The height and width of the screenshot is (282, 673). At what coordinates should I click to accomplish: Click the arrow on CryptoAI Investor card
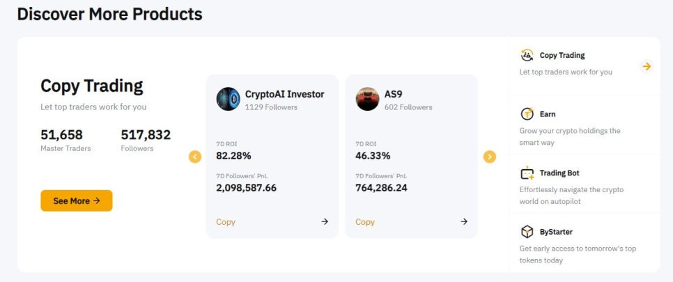coord(325,221)
